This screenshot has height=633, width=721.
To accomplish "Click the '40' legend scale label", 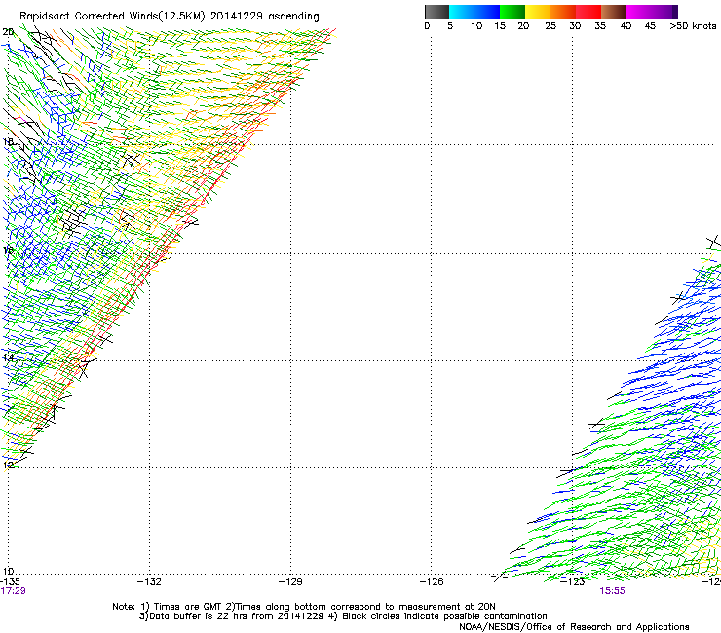I will click(x=626, y=26).
